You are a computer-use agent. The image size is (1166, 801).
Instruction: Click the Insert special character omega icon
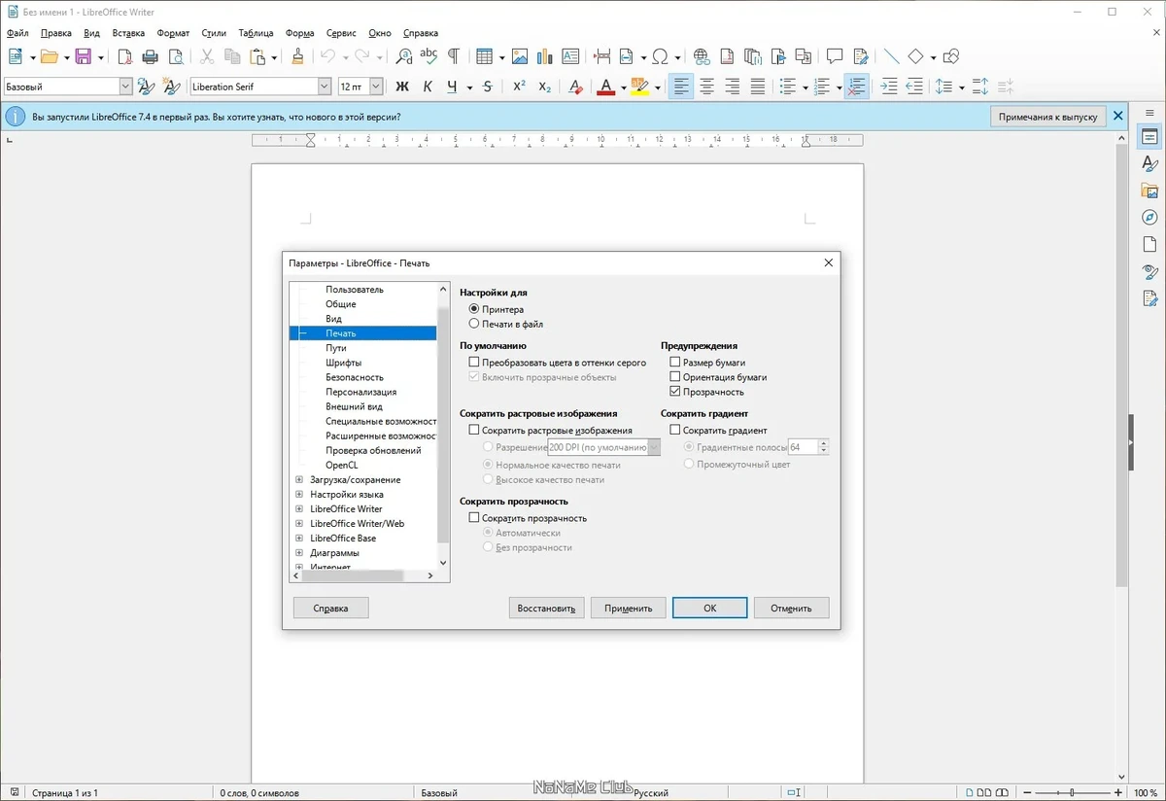[x=660, y=56]
